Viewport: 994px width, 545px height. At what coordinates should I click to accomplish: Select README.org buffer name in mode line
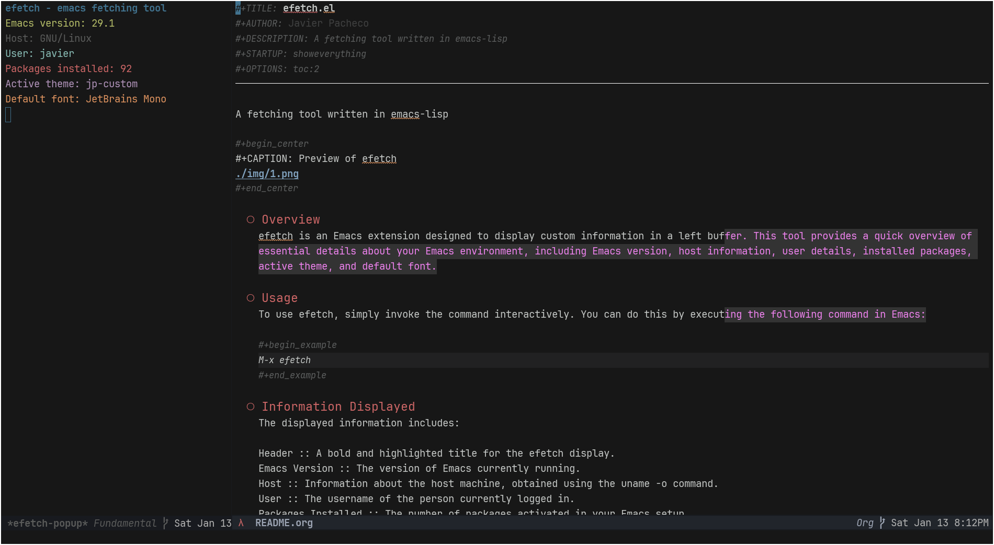pyautogui.click(x=284, y=523)
